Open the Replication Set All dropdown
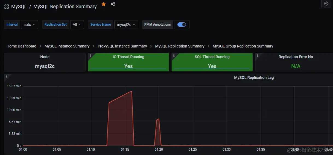 [77, 25]
